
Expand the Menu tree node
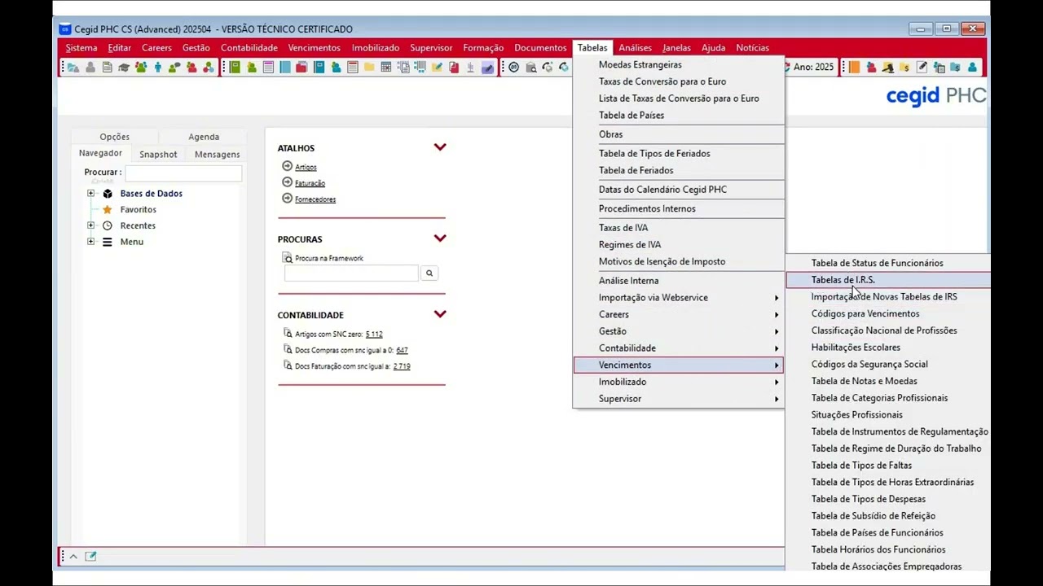coord(90,242)
